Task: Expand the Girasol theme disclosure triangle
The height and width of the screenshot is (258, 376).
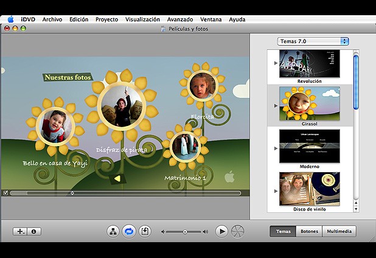Action: 276,106
